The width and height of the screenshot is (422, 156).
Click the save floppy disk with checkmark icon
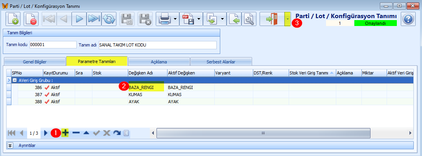pyautogui.click(x=127, y=19)
